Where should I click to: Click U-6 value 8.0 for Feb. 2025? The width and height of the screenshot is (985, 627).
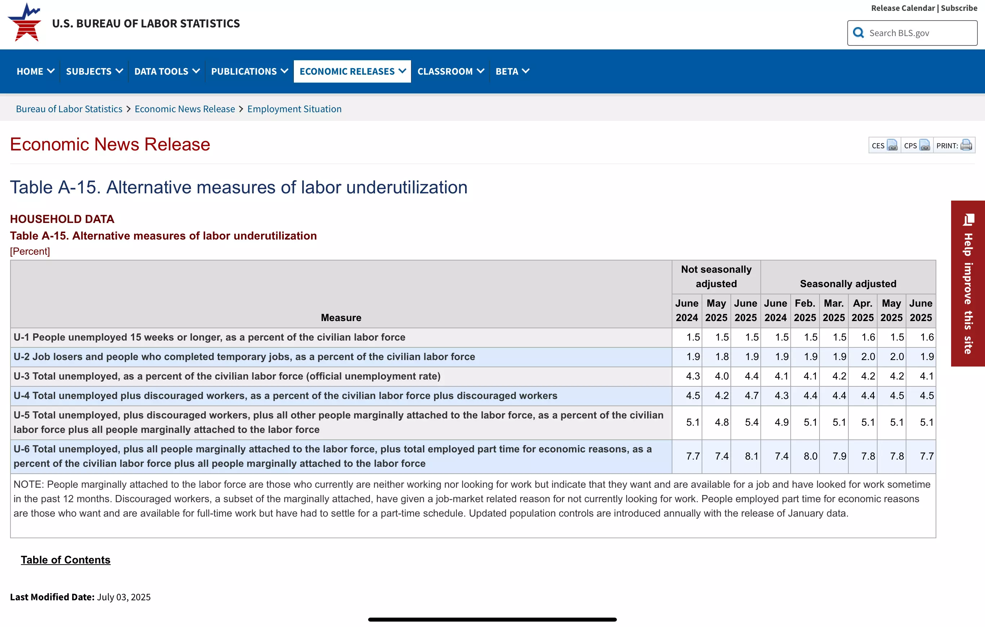click(805, 456)
